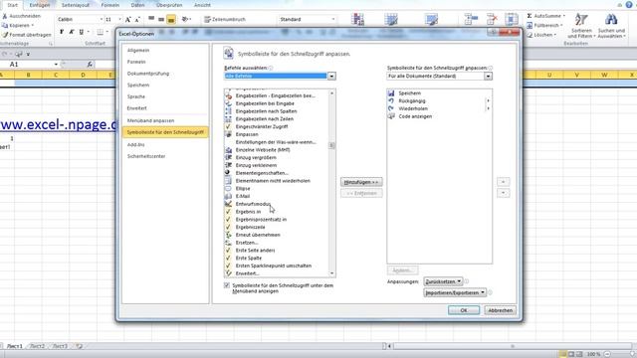Screen dimensions: 637x358
Task: Choose Elementeigenschaften command icon
Action: coord(228,173)
